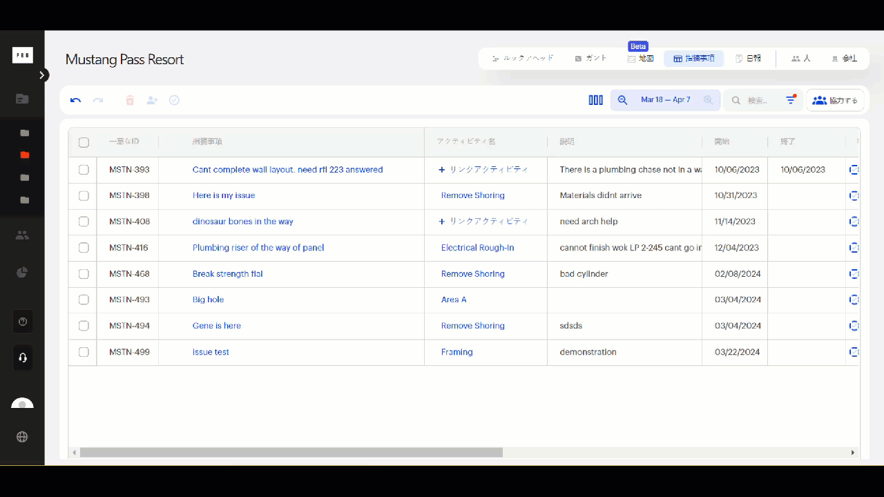
Task: Click the assign person icon in toolbar
Action: coord(152,100)
